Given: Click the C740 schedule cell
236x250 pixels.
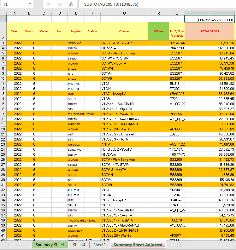Looking at the screenshot, I should point(177,205).
